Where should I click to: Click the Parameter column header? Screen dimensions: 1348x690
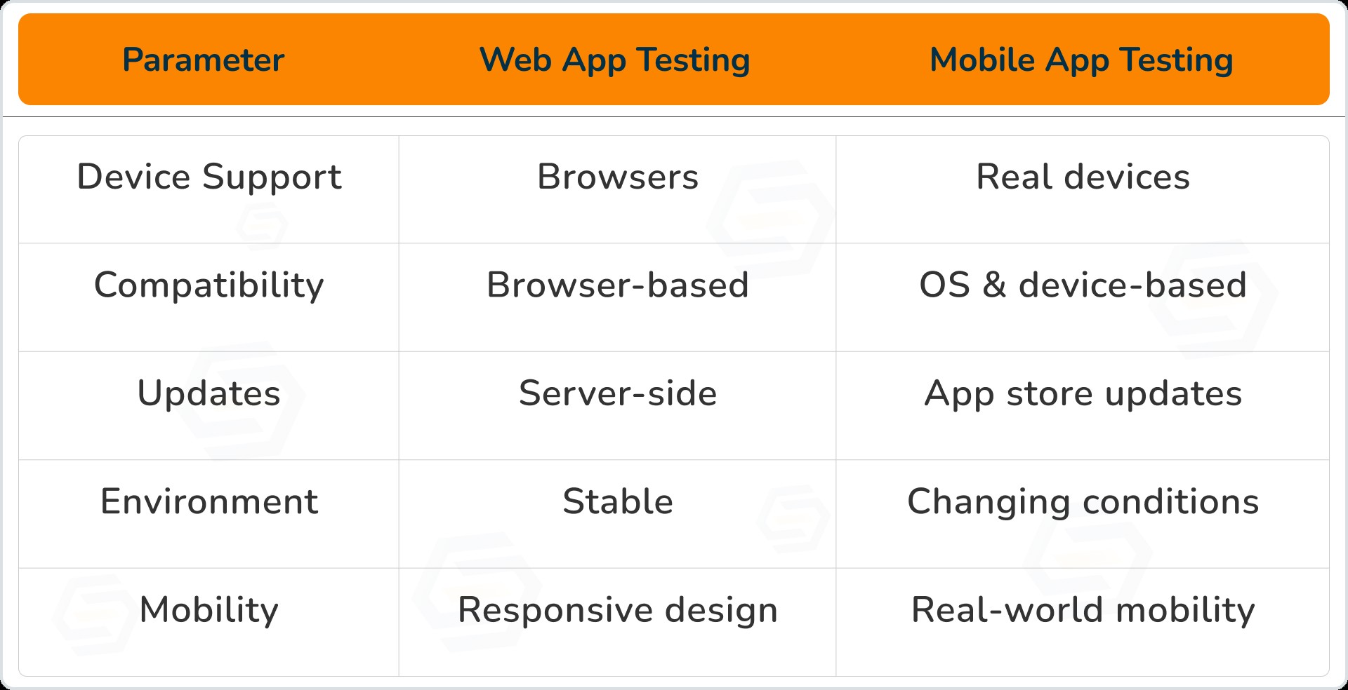(203, 60)
